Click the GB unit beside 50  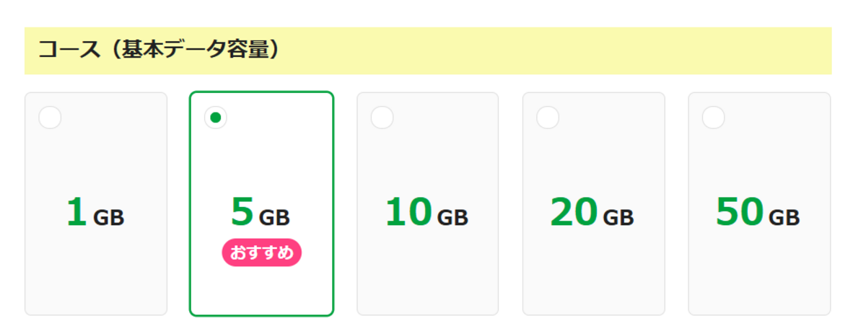[784, 216]
